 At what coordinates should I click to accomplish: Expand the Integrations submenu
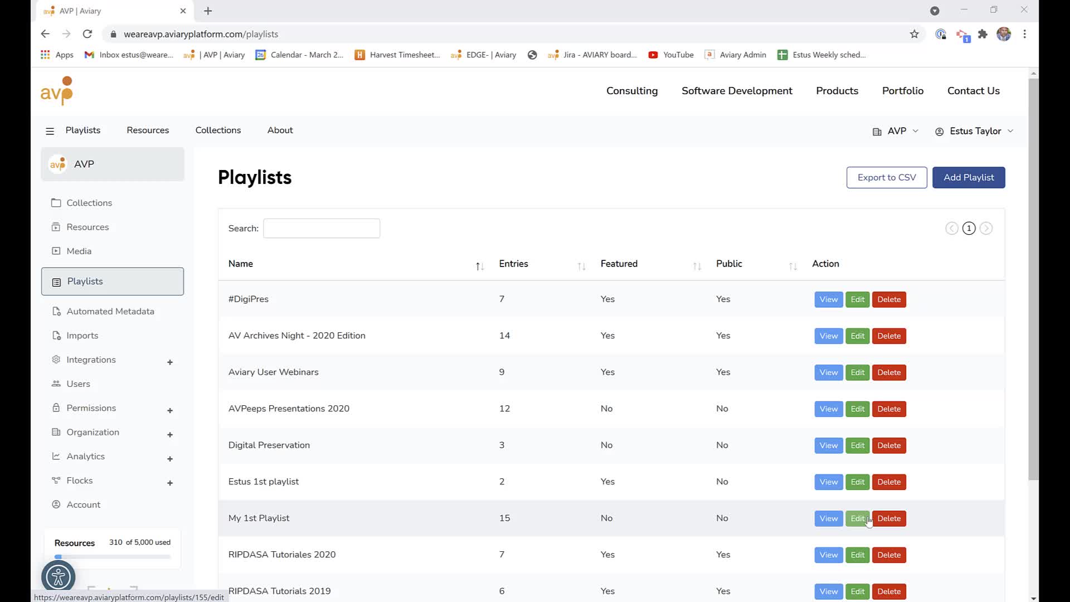(170, 362)
